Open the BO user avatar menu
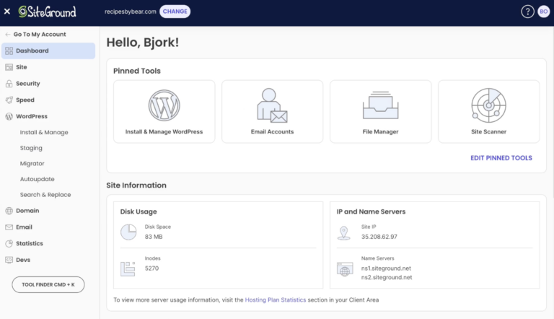 click(x=543, y=12)
